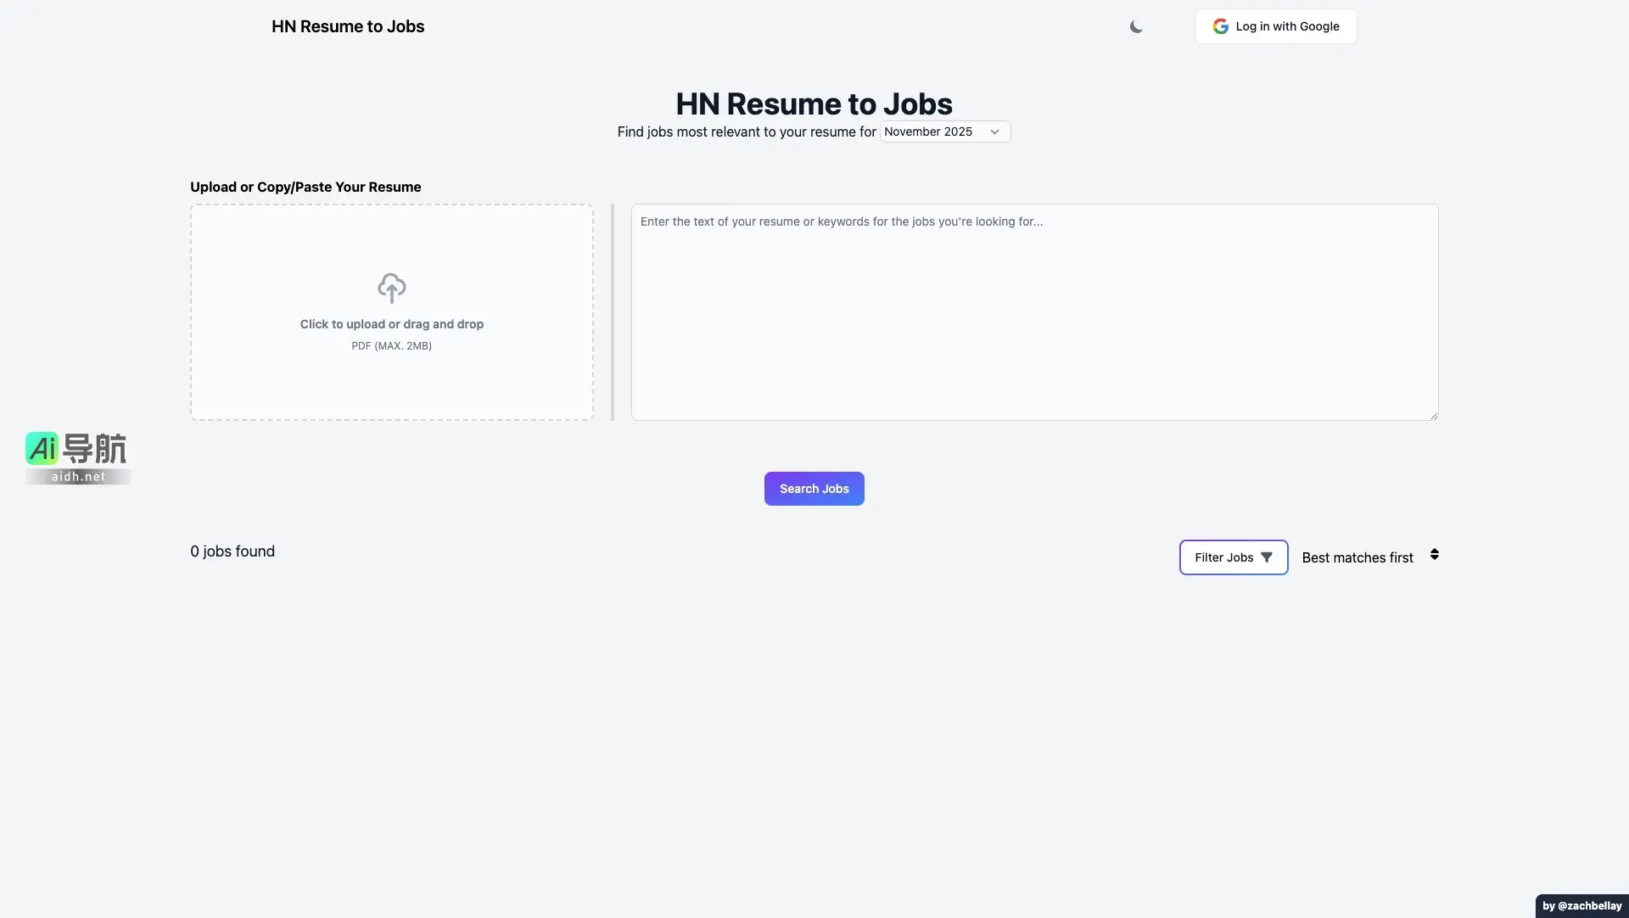The image size is (1629, 918).
Task: Click Filter Jobs to reveal filter options
Action: tap(1232, 557)
